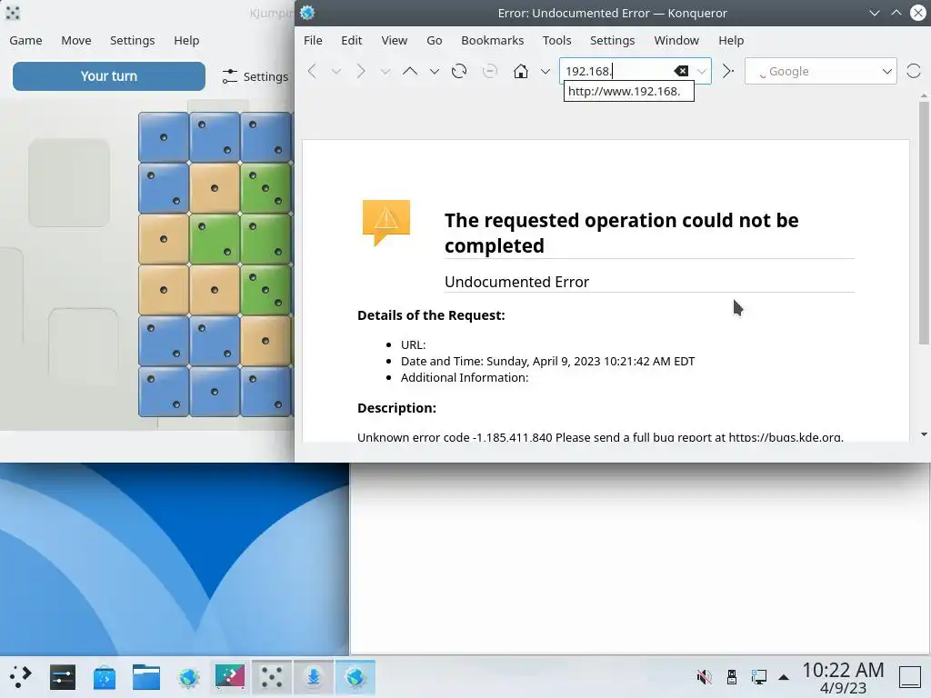Image resolution: width=931 pixels, height=698 pixels.
Task: Open the home button dropdown arrow
Action: (x=546, y=72)
